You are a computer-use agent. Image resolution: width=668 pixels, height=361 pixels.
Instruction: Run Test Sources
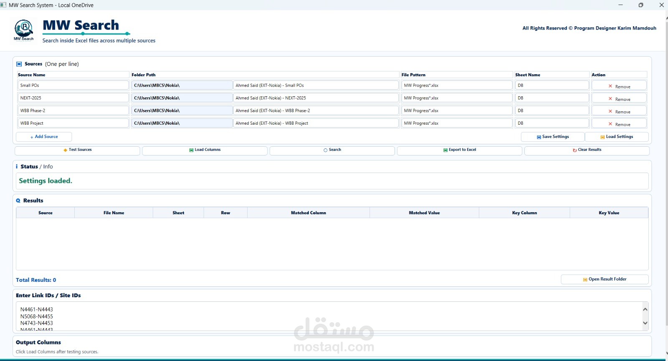(x=77, y=150)
